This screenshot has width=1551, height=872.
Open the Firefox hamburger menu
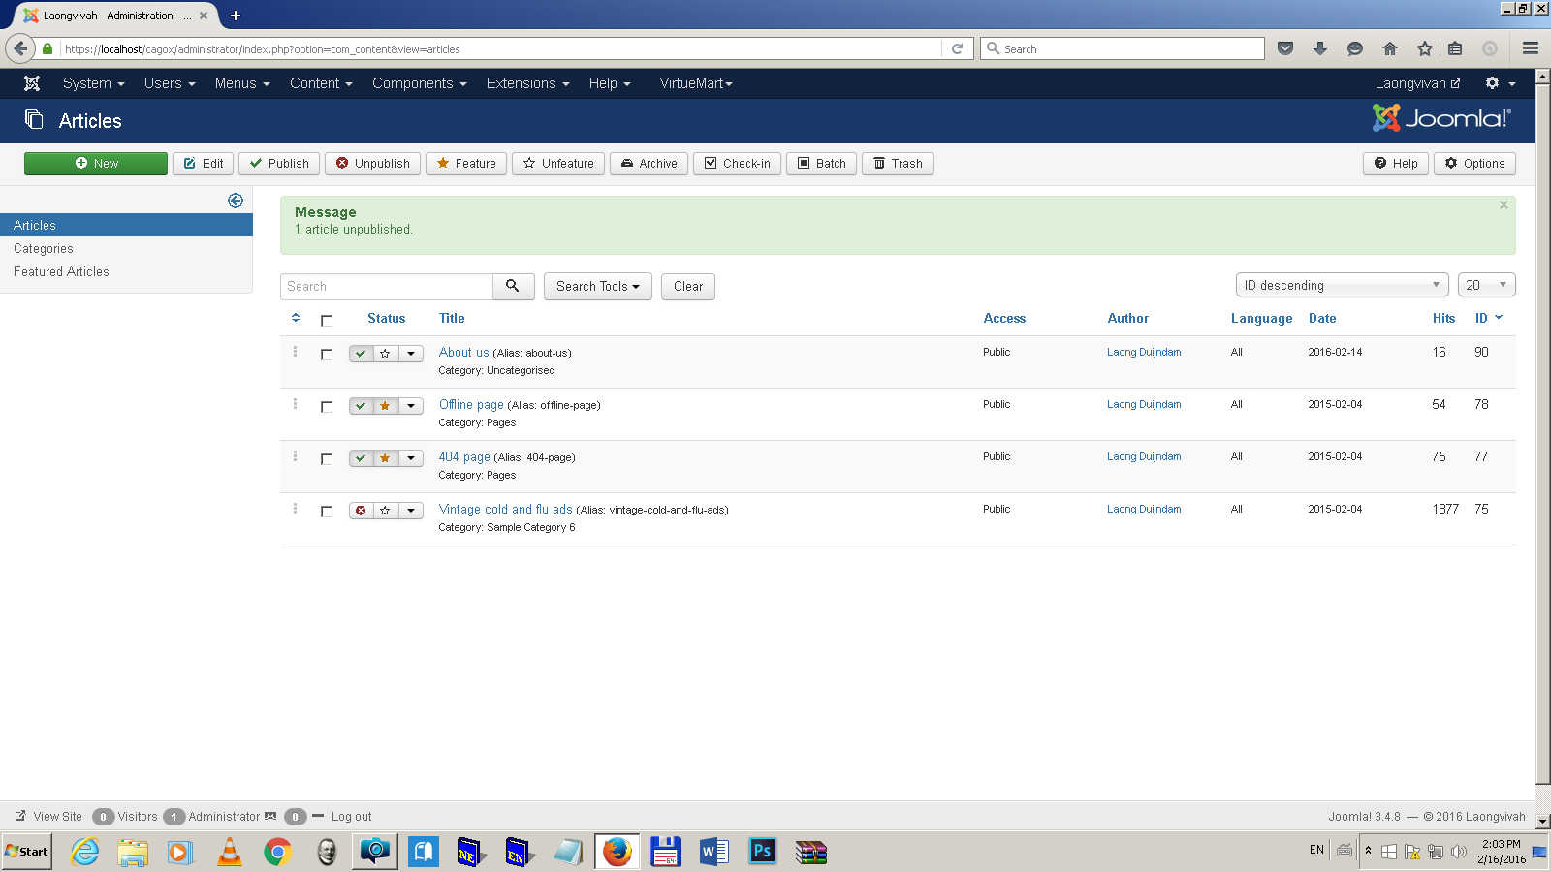click(x=1531, y=48)
